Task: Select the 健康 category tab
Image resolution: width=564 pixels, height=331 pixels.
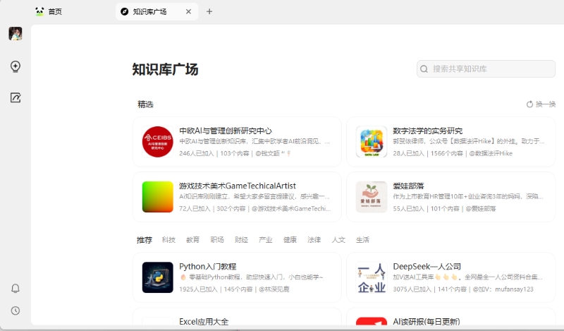Action: point(290,240)
